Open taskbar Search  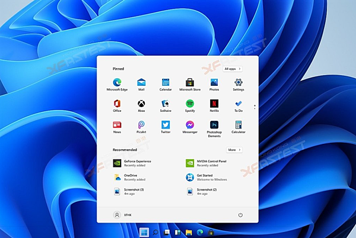[155, 232]
